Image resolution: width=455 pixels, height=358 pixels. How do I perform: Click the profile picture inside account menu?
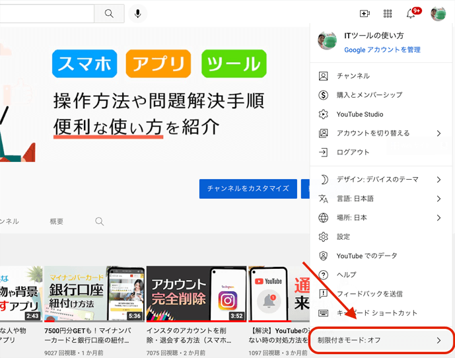point(328,40)
